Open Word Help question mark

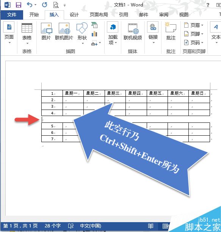208,5
